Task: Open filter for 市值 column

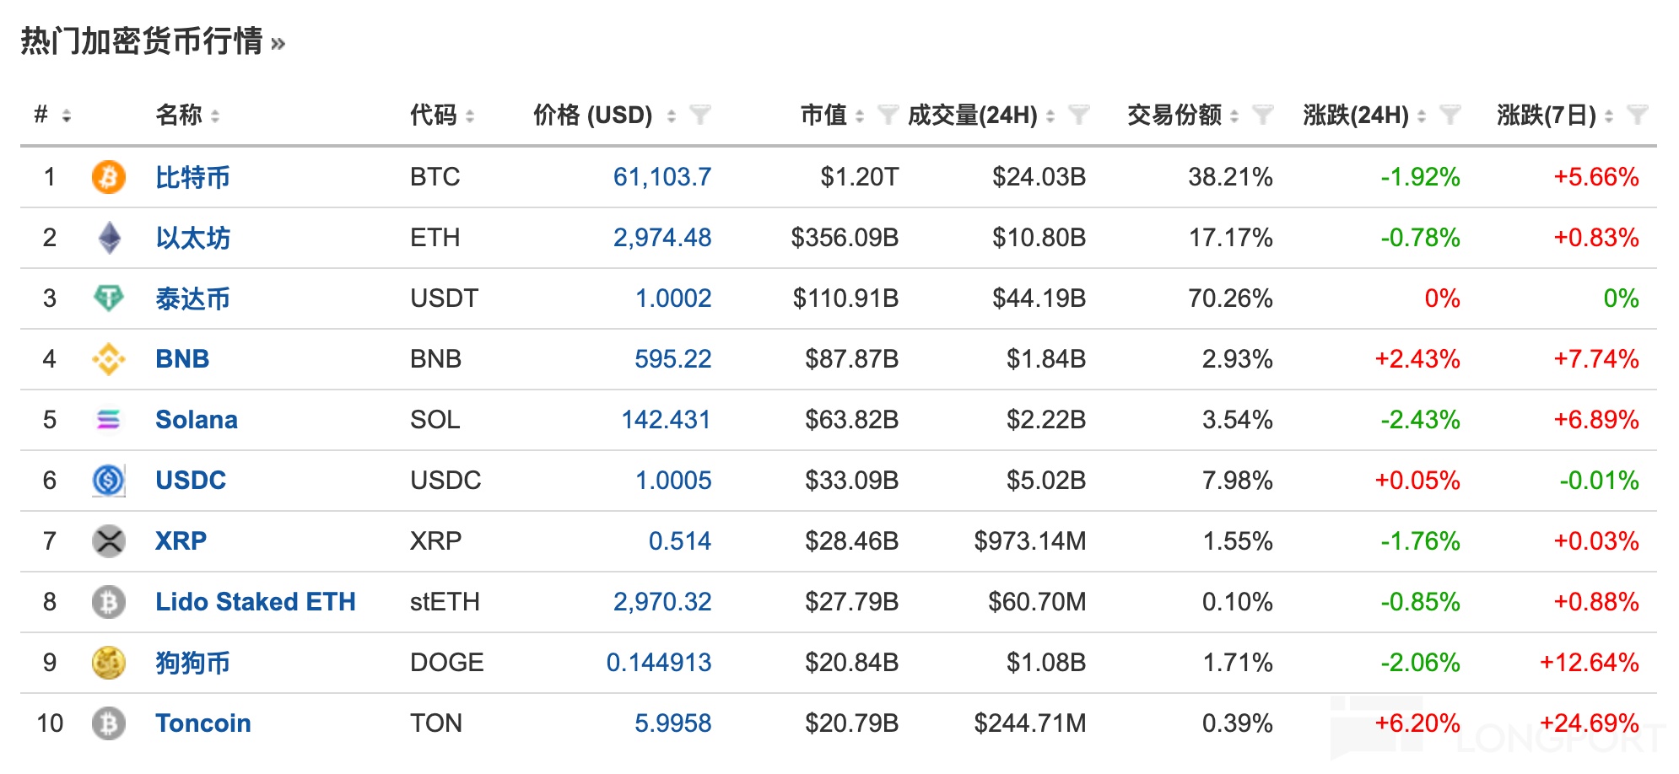Action: [x=887, y=115]
